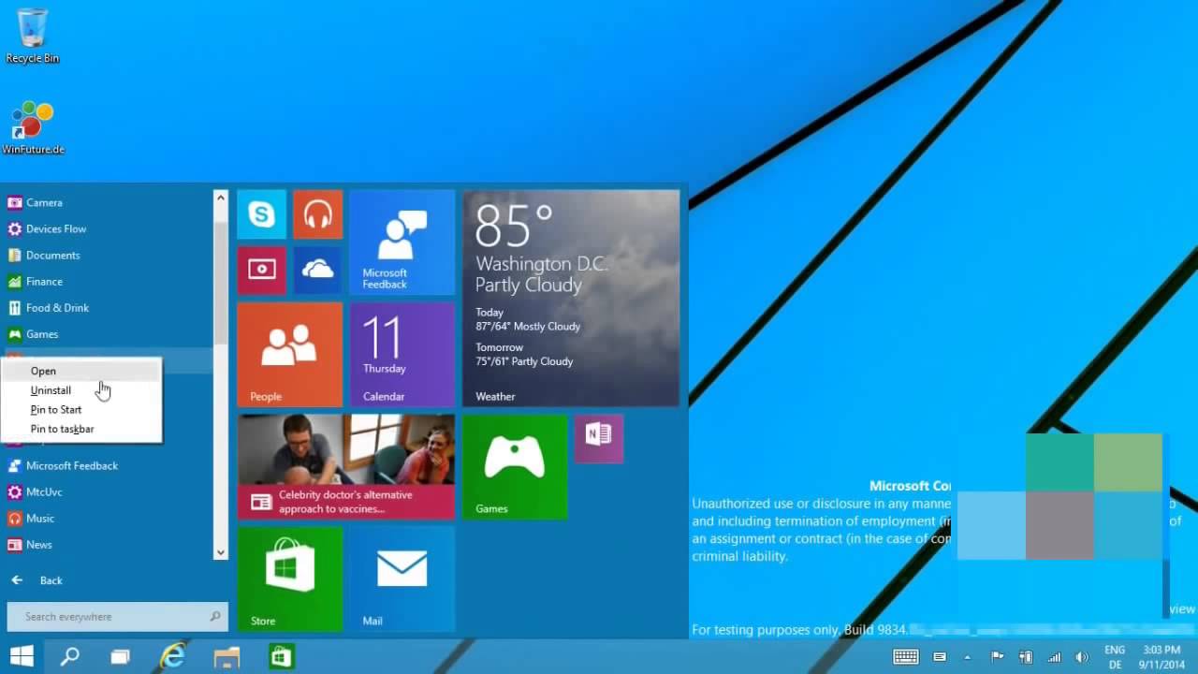Open network signal tray icon
Viewport: 1198px width, 674px height.
pyautogui.click(x=1055, y=657)
